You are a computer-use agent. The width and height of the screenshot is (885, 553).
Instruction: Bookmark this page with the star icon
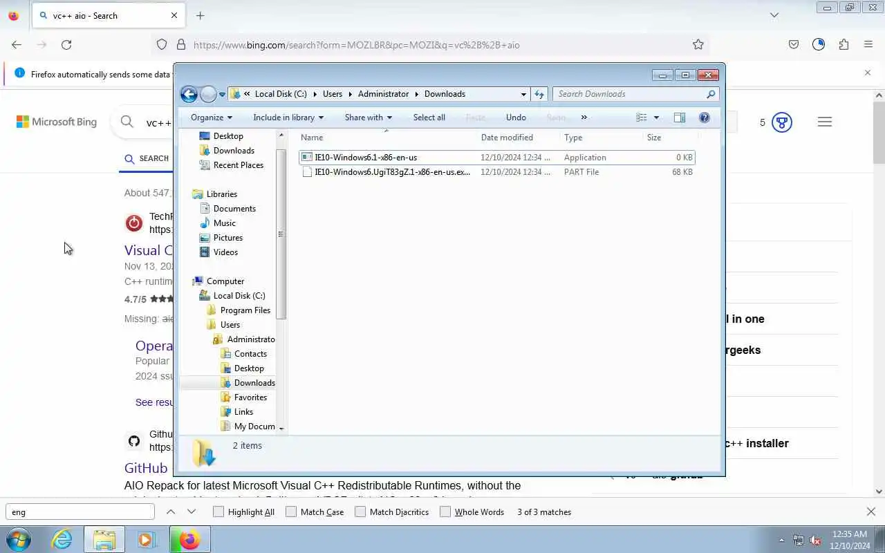[x=698, y=44]
